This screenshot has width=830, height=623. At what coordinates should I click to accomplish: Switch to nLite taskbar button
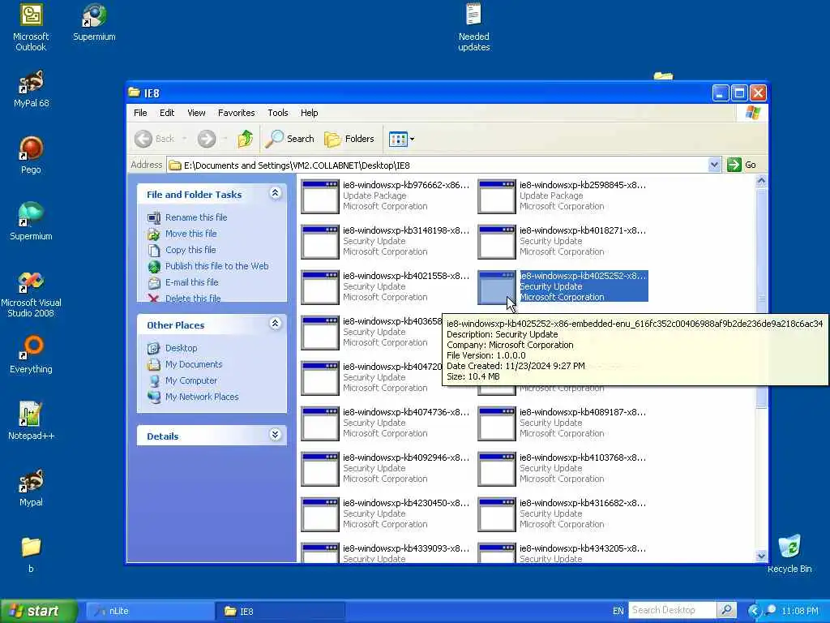(150, 611)
